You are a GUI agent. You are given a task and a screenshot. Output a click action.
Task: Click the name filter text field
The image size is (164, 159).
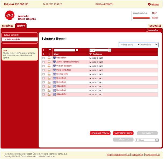coord(65,50)
